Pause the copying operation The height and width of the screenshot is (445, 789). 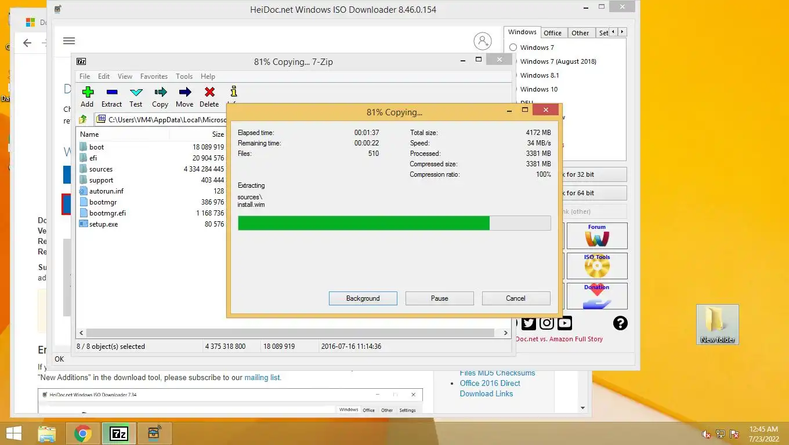pos(440,298)
